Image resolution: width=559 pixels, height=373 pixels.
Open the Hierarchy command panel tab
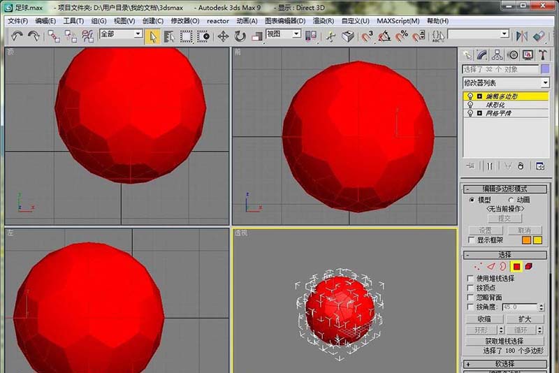click(498, 55)
